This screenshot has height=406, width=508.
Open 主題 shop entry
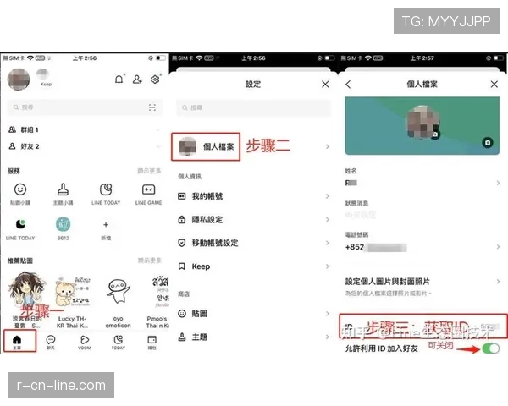tap(254, 337)
